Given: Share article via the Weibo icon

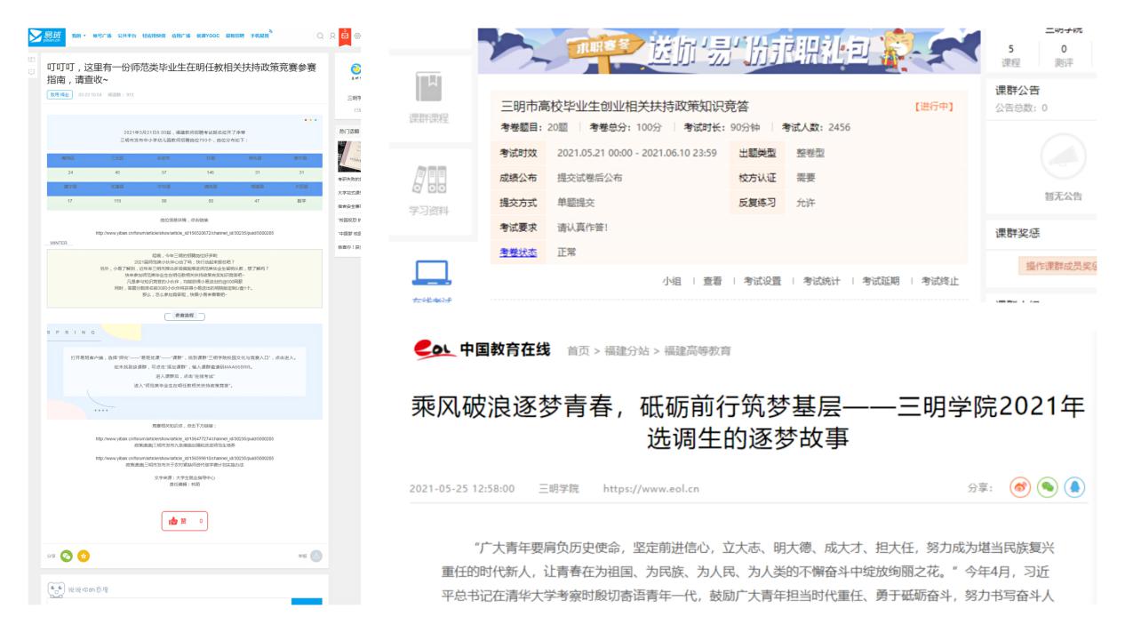Looking at the screenshot, I should [1018, 488].
